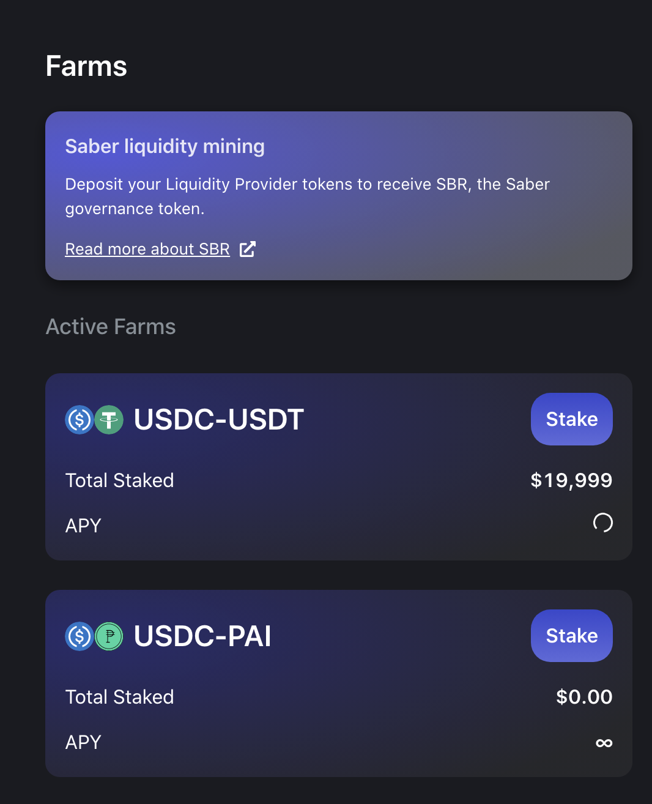Click Total Staked label in USDC-USDT card
Viewport: 652px width, 804px height.
click(x=119, y=480)
